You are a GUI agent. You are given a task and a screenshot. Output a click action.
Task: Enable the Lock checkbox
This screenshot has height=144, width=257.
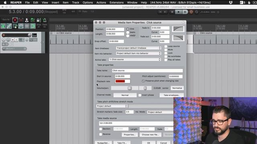pos(166,53)
